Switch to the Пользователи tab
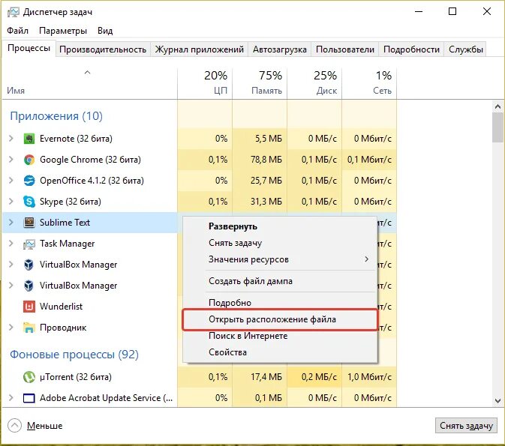 pyautogui.click(x=345, y=49)
